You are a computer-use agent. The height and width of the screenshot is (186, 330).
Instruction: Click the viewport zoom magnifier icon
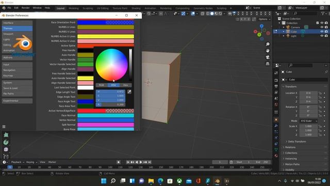[x=268, y=44]
